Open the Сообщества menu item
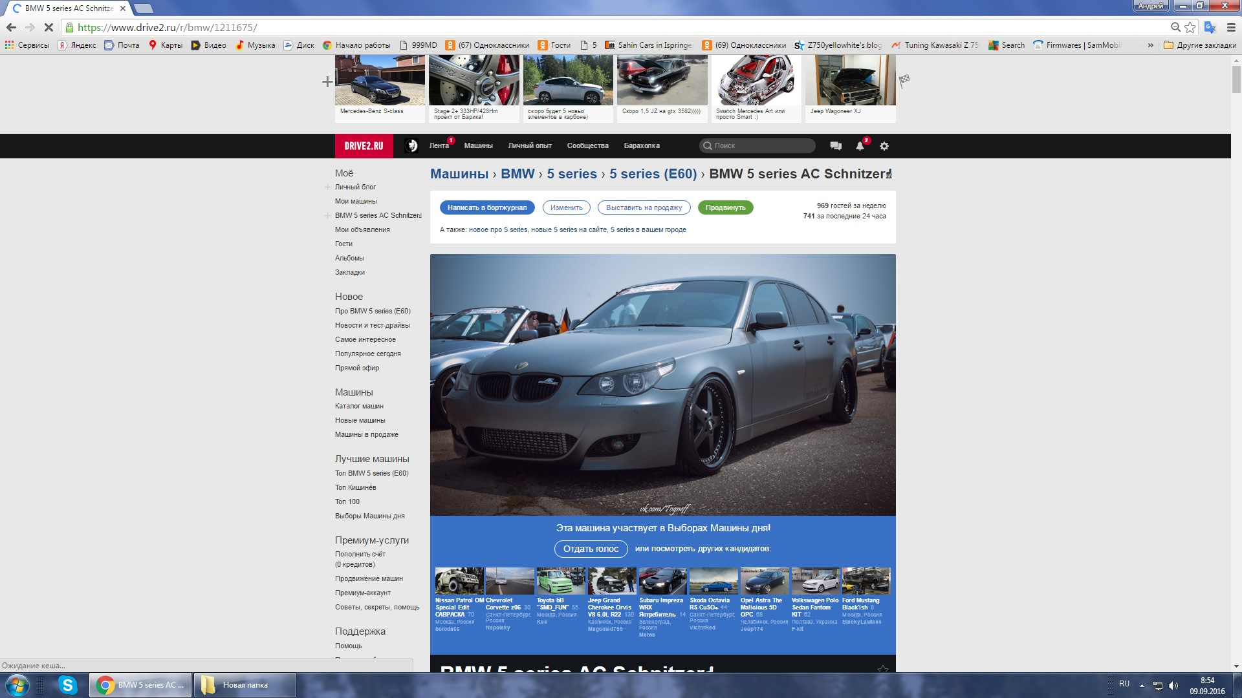The width and height of the screenshot is (1242, 698). (x=587, y=146)
